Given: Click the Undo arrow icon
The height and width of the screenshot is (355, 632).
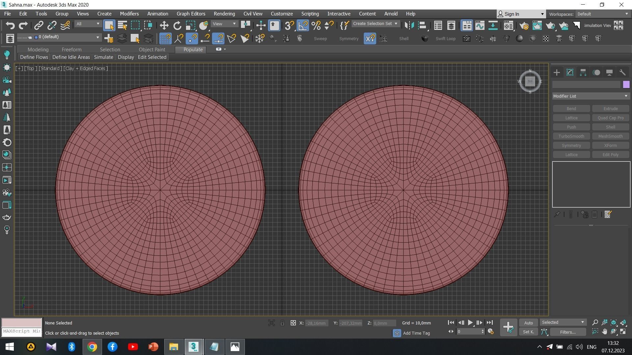Looking at the screenshot, I should [x=10, y=25].
